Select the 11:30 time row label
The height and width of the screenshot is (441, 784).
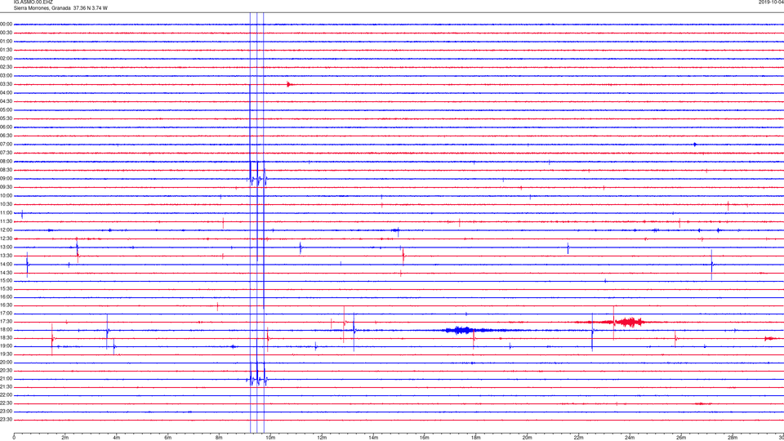click(x=6, y=221)
